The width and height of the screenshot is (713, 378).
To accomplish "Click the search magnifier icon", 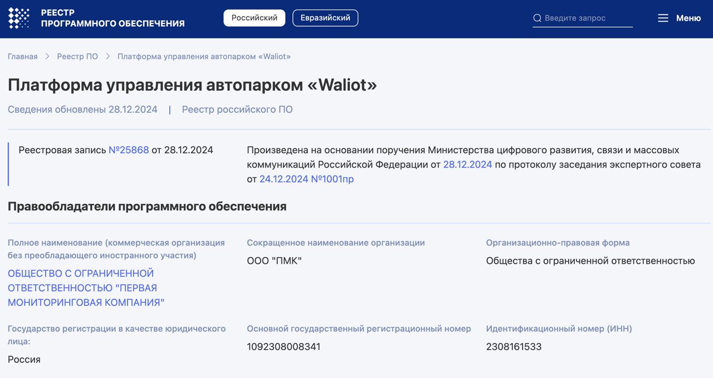I will pos(537,18).
